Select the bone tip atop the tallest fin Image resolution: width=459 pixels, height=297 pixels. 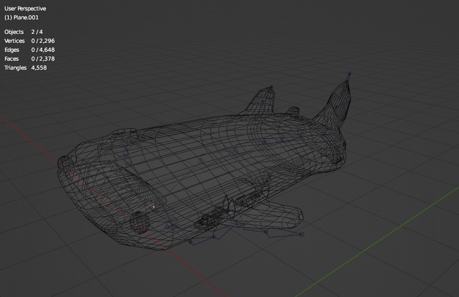pyautogui.click(x=349, y=74)
